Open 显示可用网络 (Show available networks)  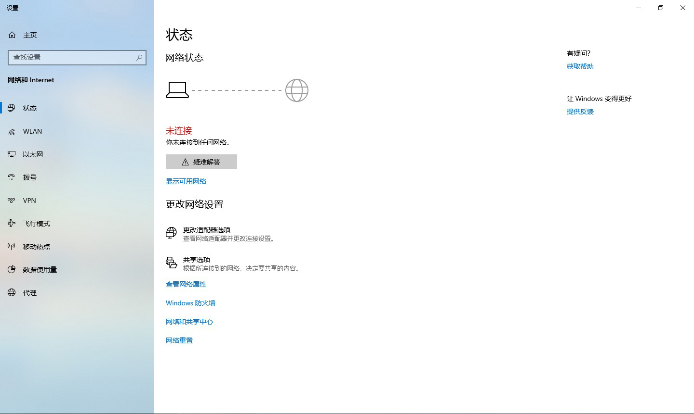pyautogui.click(x=186, y=181)
